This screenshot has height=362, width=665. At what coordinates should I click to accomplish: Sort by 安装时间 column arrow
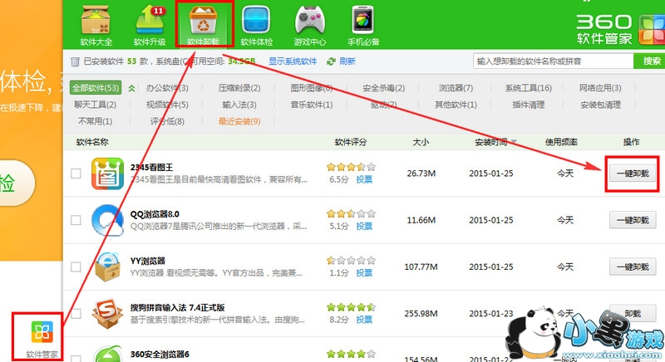pos(514,142)
